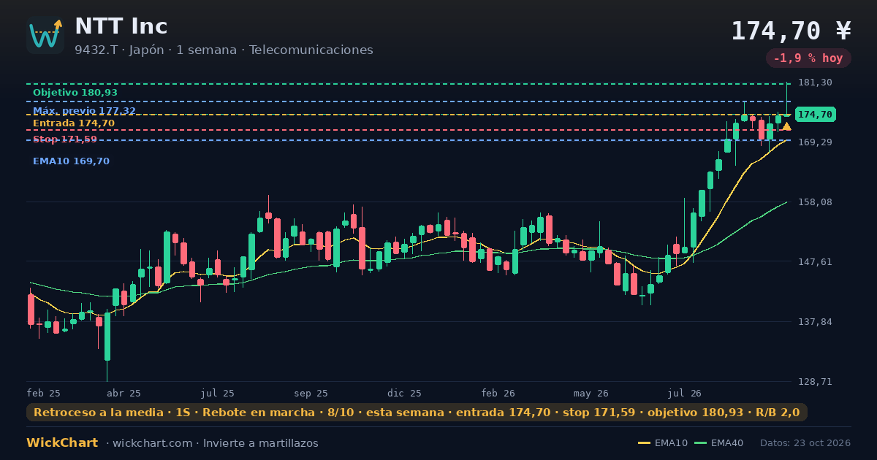Click the WickChart logo icon
This screenshot has width=877, height=460.
[45, 35]
